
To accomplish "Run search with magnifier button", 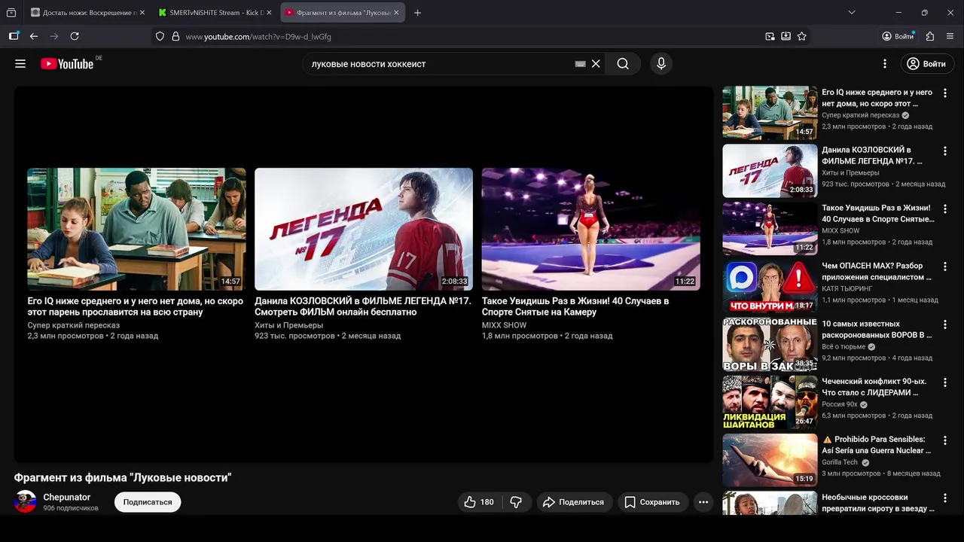I will pos(623,64).
